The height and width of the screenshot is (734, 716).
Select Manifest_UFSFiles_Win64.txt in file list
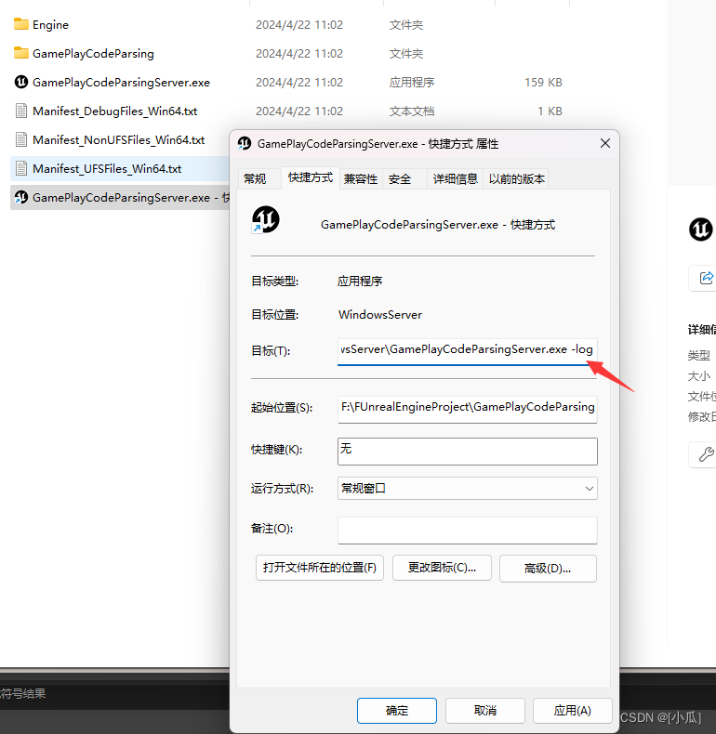tap(107, 169)
